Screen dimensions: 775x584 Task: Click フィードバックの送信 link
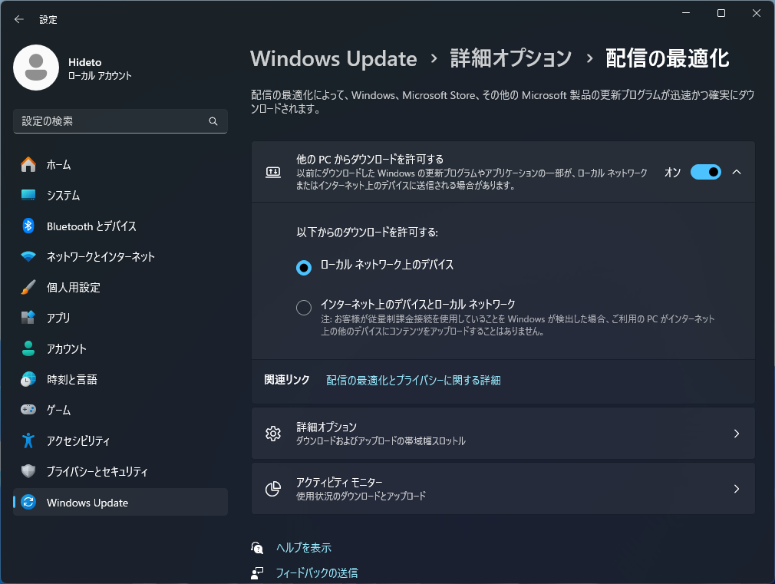click(x=317, y=572)
